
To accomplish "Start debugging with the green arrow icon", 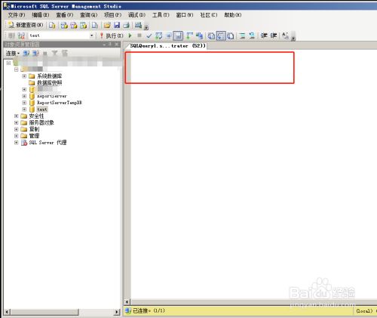I will click(x=130, y=36).
